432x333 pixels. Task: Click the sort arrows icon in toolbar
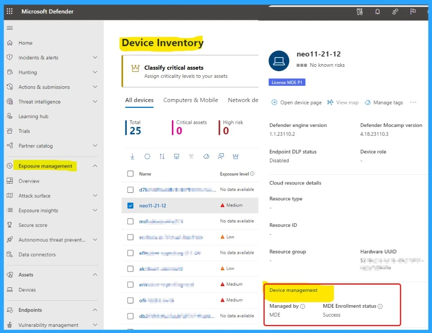tap(162, 157)
